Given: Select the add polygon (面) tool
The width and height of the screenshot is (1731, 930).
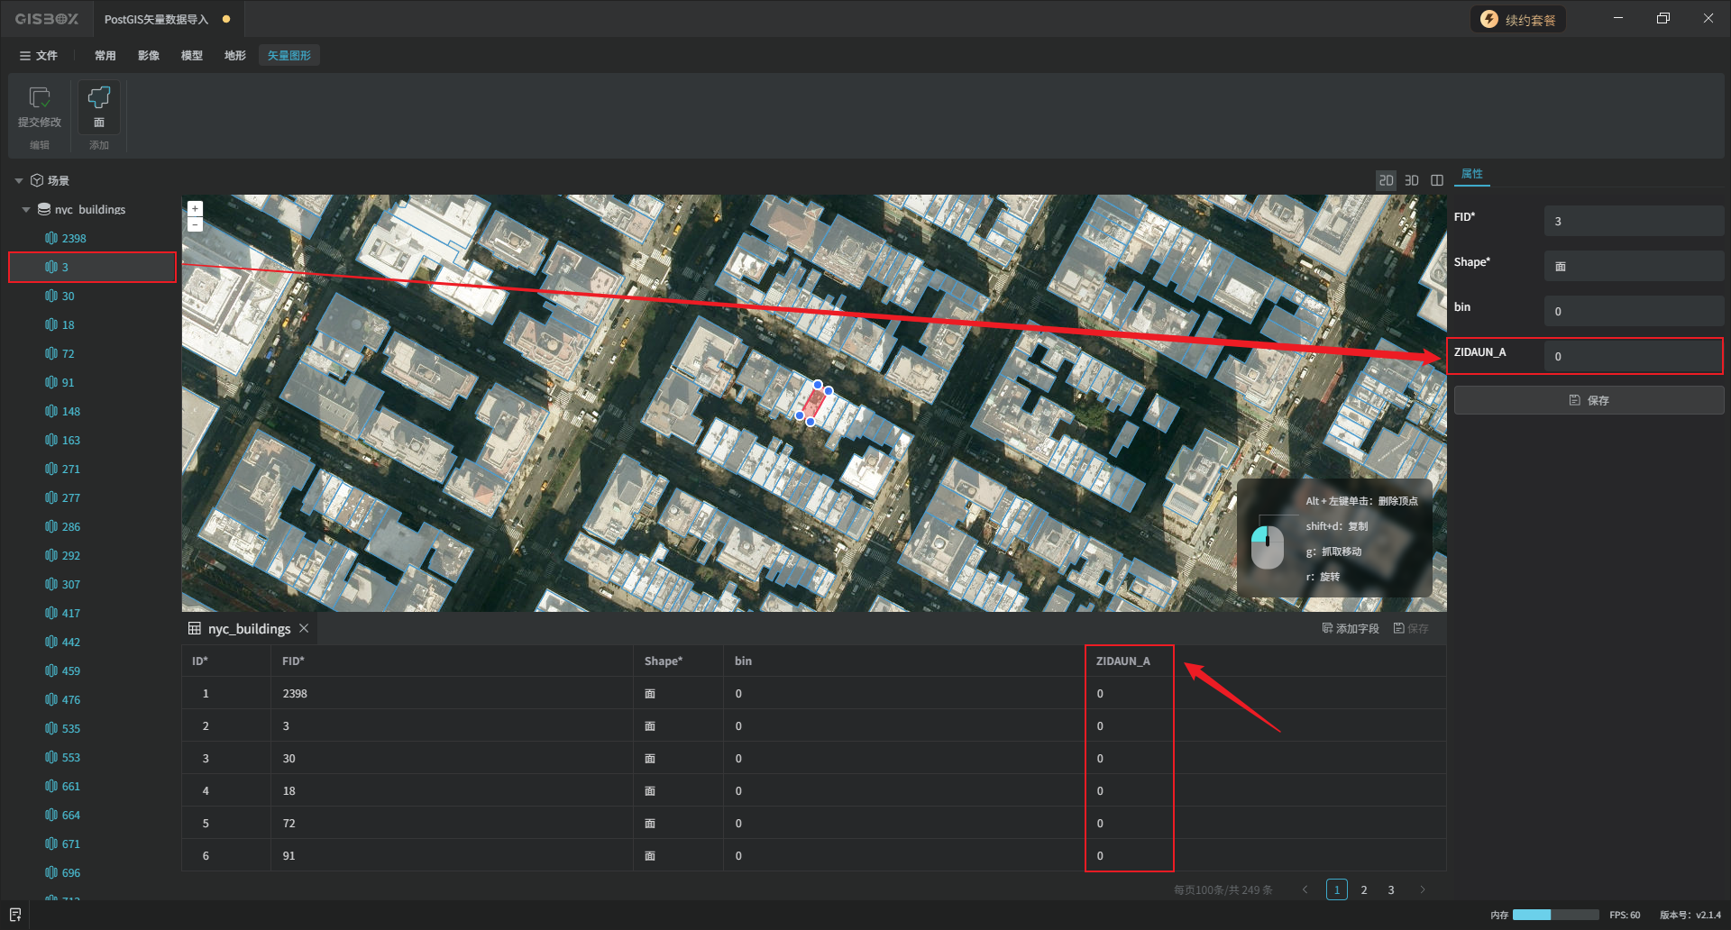Looking at the screenshot, I should tap(99, 98).
